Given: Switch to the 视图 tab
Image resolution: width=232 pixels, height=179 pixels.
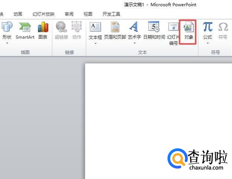Looking at the screenshot, I should [88, 14].
